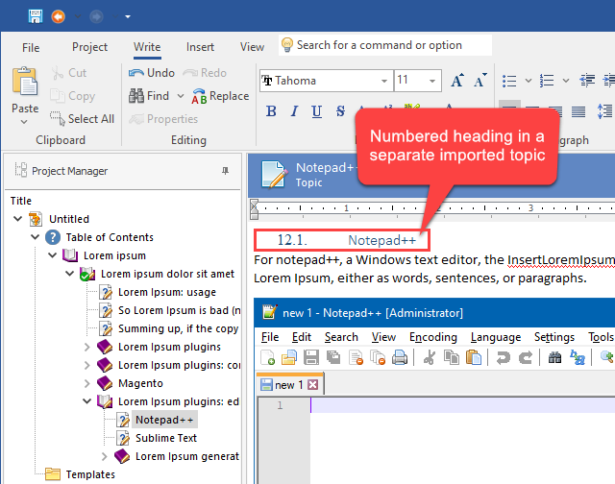Toggle strikethrough formatting
This screenshot has height=484, width=615.
pyautogui.click(x=340, y=111)
